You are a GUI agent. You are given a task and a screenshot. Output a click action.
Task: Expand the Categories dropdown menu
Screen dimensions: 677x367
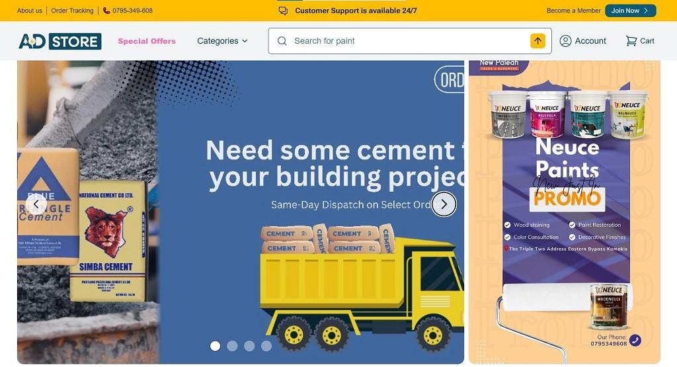pos(222,41)
